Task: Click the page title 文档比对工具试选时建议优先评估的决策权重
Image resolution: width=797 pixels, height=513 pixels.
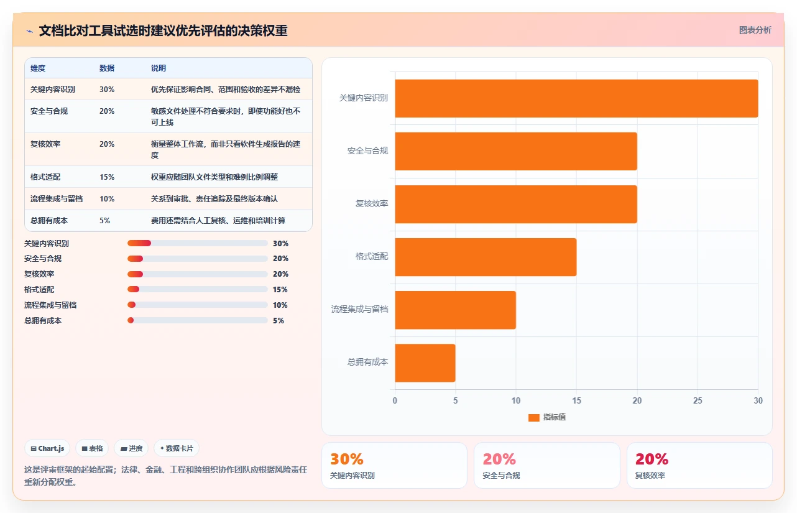Action: pyautogui.click(x=163, y=30)
